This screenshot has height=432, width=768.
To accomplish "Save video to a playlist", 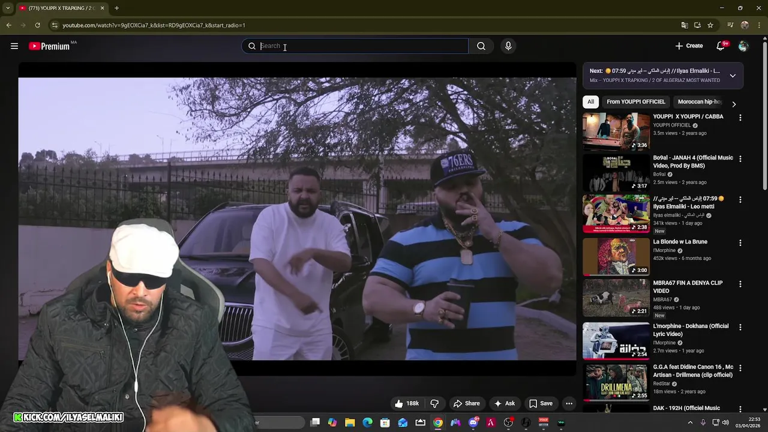I will 541,404.
